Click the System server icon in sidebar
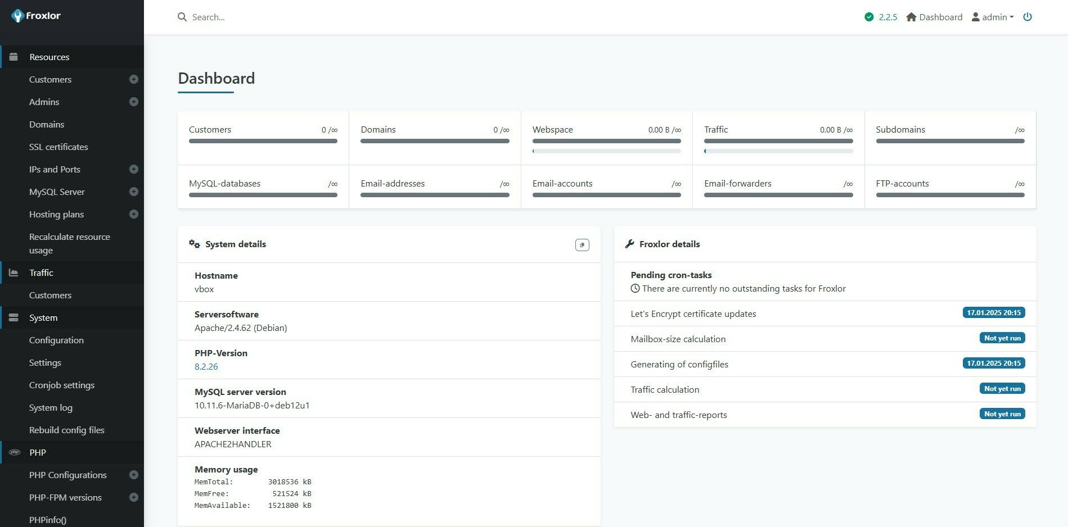This screenshot has width=1068, height=527. [x=14, y=317]
